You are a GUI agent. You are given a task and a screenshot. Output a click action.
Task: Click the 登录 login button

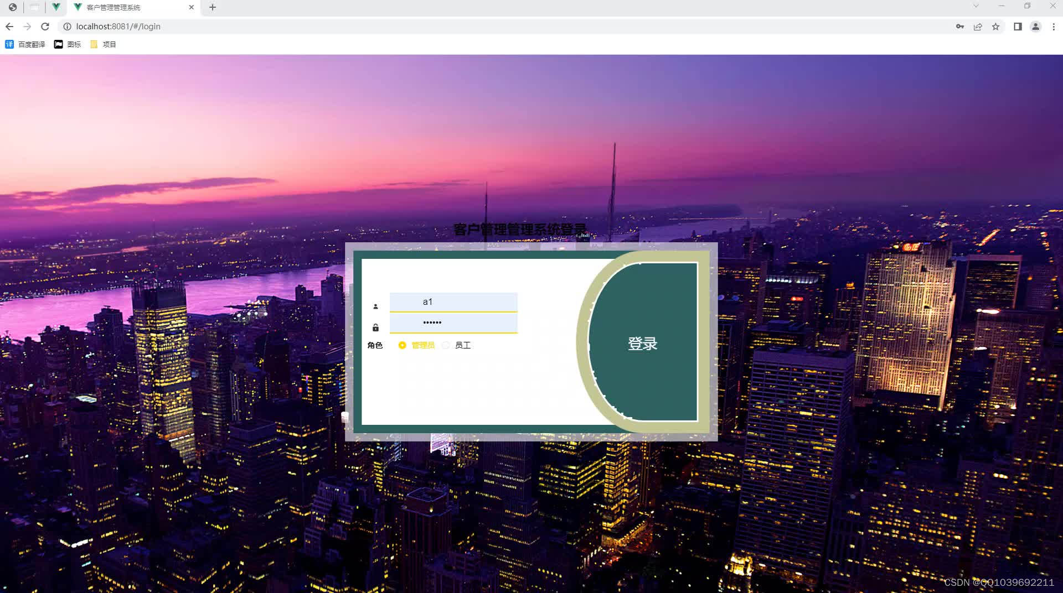[642, 343]
